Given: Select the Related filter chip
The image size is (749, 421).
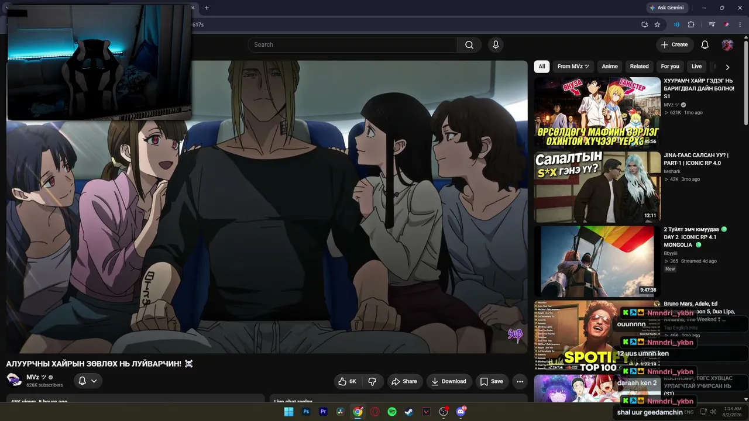Looking at the screenshot, I should click(639, 67).
